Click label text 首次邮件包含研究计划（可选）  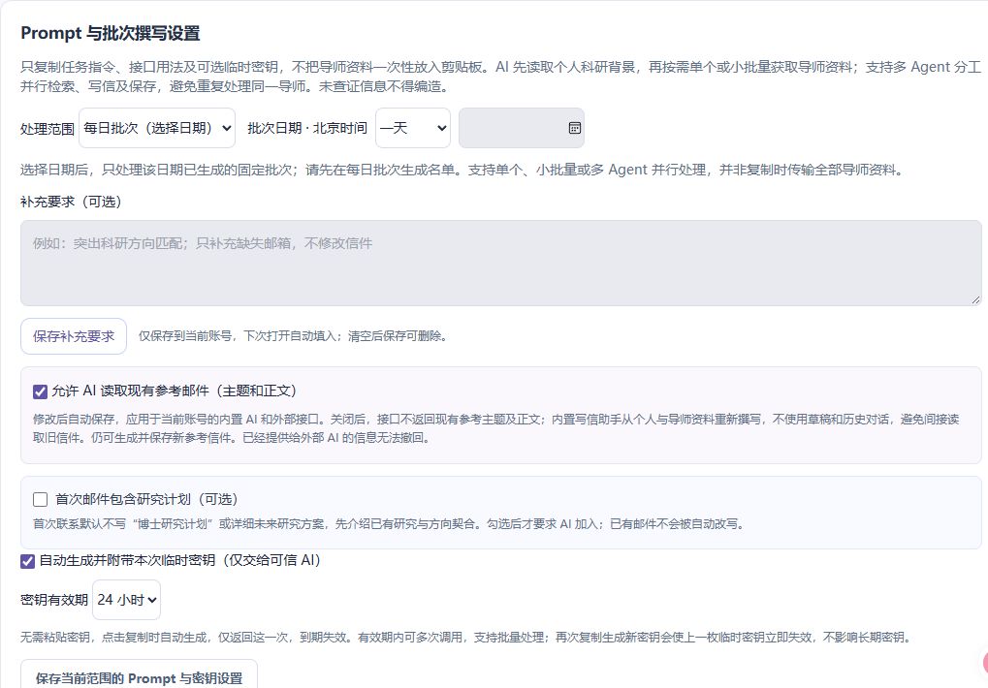pos(146,499)
